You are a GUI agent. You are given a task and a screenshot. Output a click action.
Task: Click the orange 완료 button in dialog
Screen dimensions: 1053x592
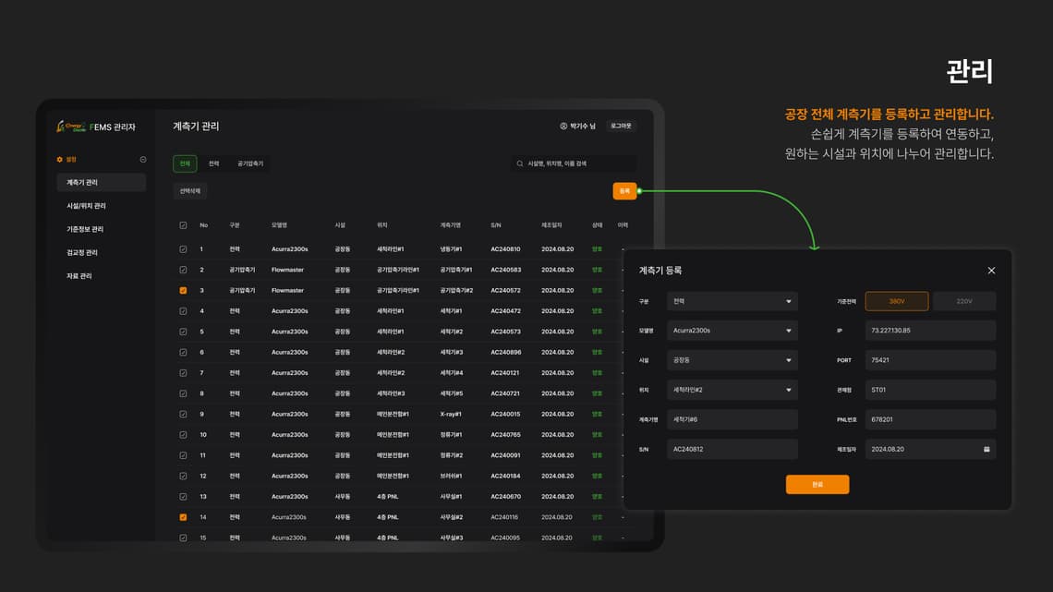tap(817, 485)
